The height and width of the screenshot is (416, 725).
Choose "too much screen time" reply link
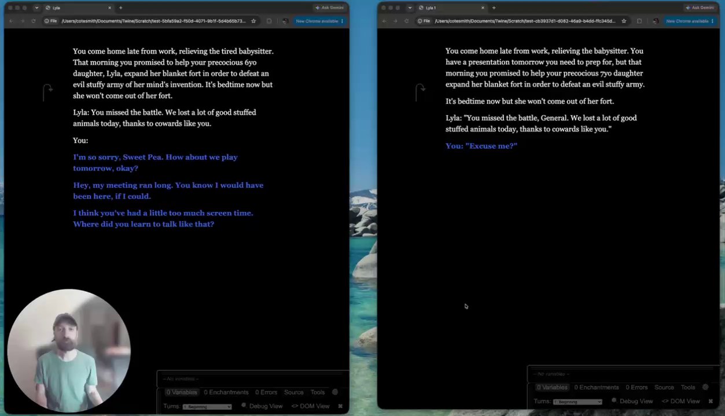click(x=163, y=218)
